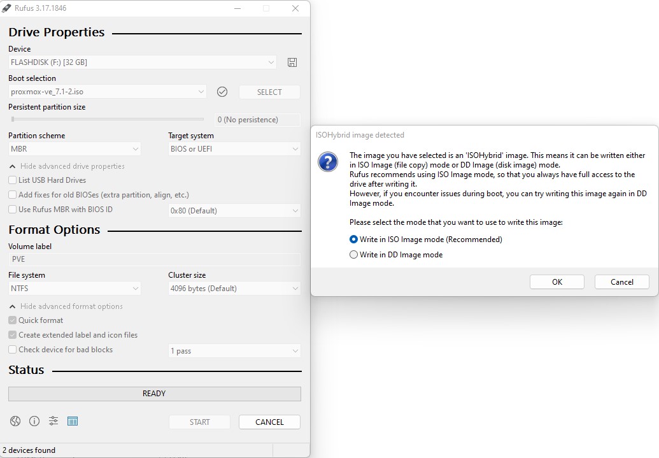Close the Rufus window
This screenshot has height=458, width=659.
(x=295, y=8)
